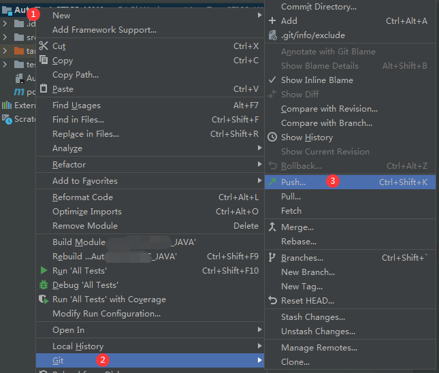439x373 pixels.
Task: Click the Copy icon in context menu
Action: [x=44, y=61]
